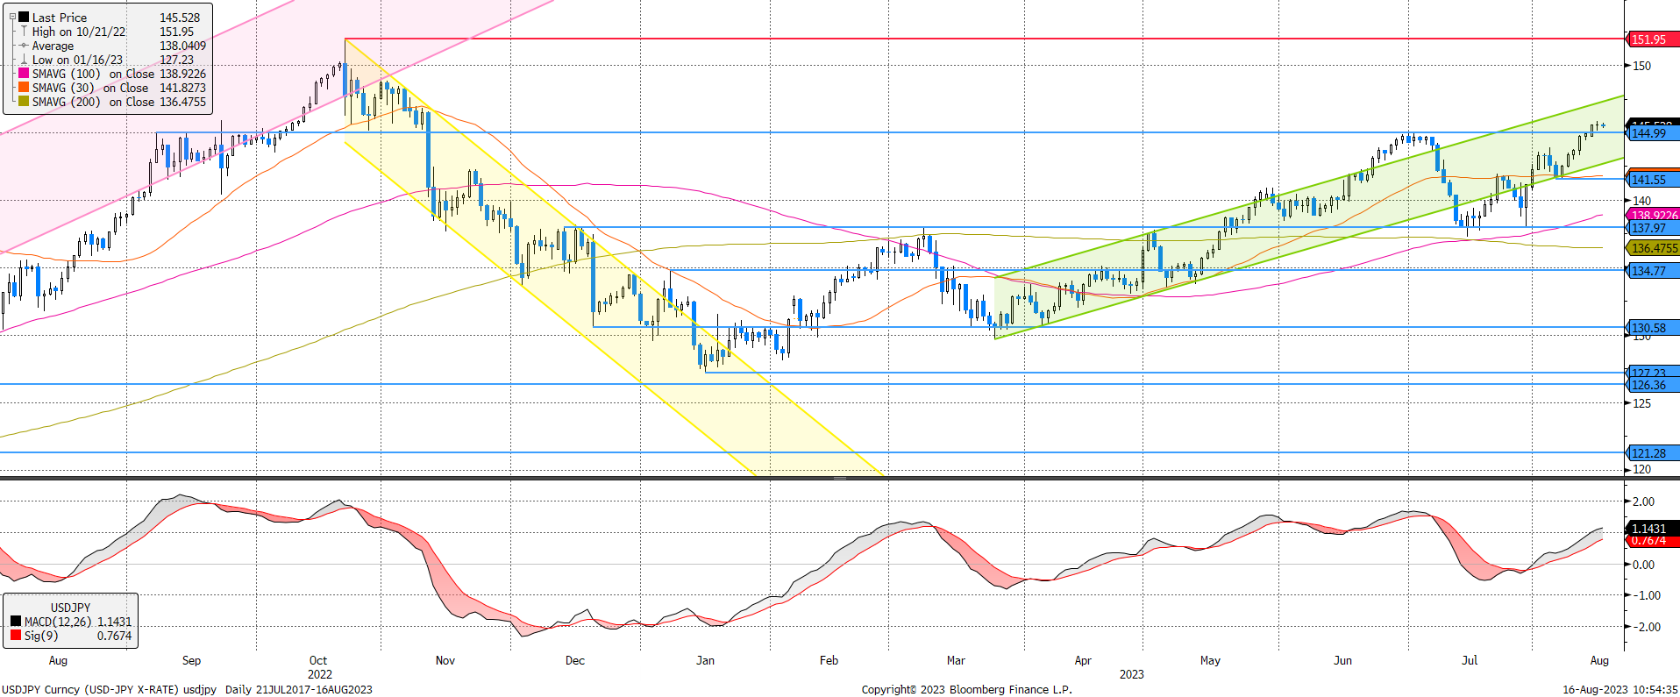Click the USDJPY title in MACD legend

click(x=70, y=608)
